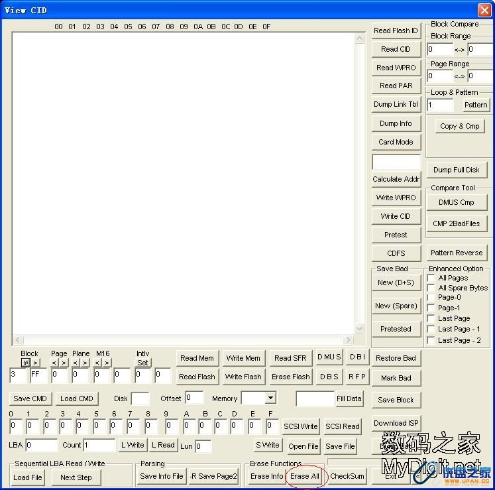Click the DMUS Cmp button

pos(457,202)
